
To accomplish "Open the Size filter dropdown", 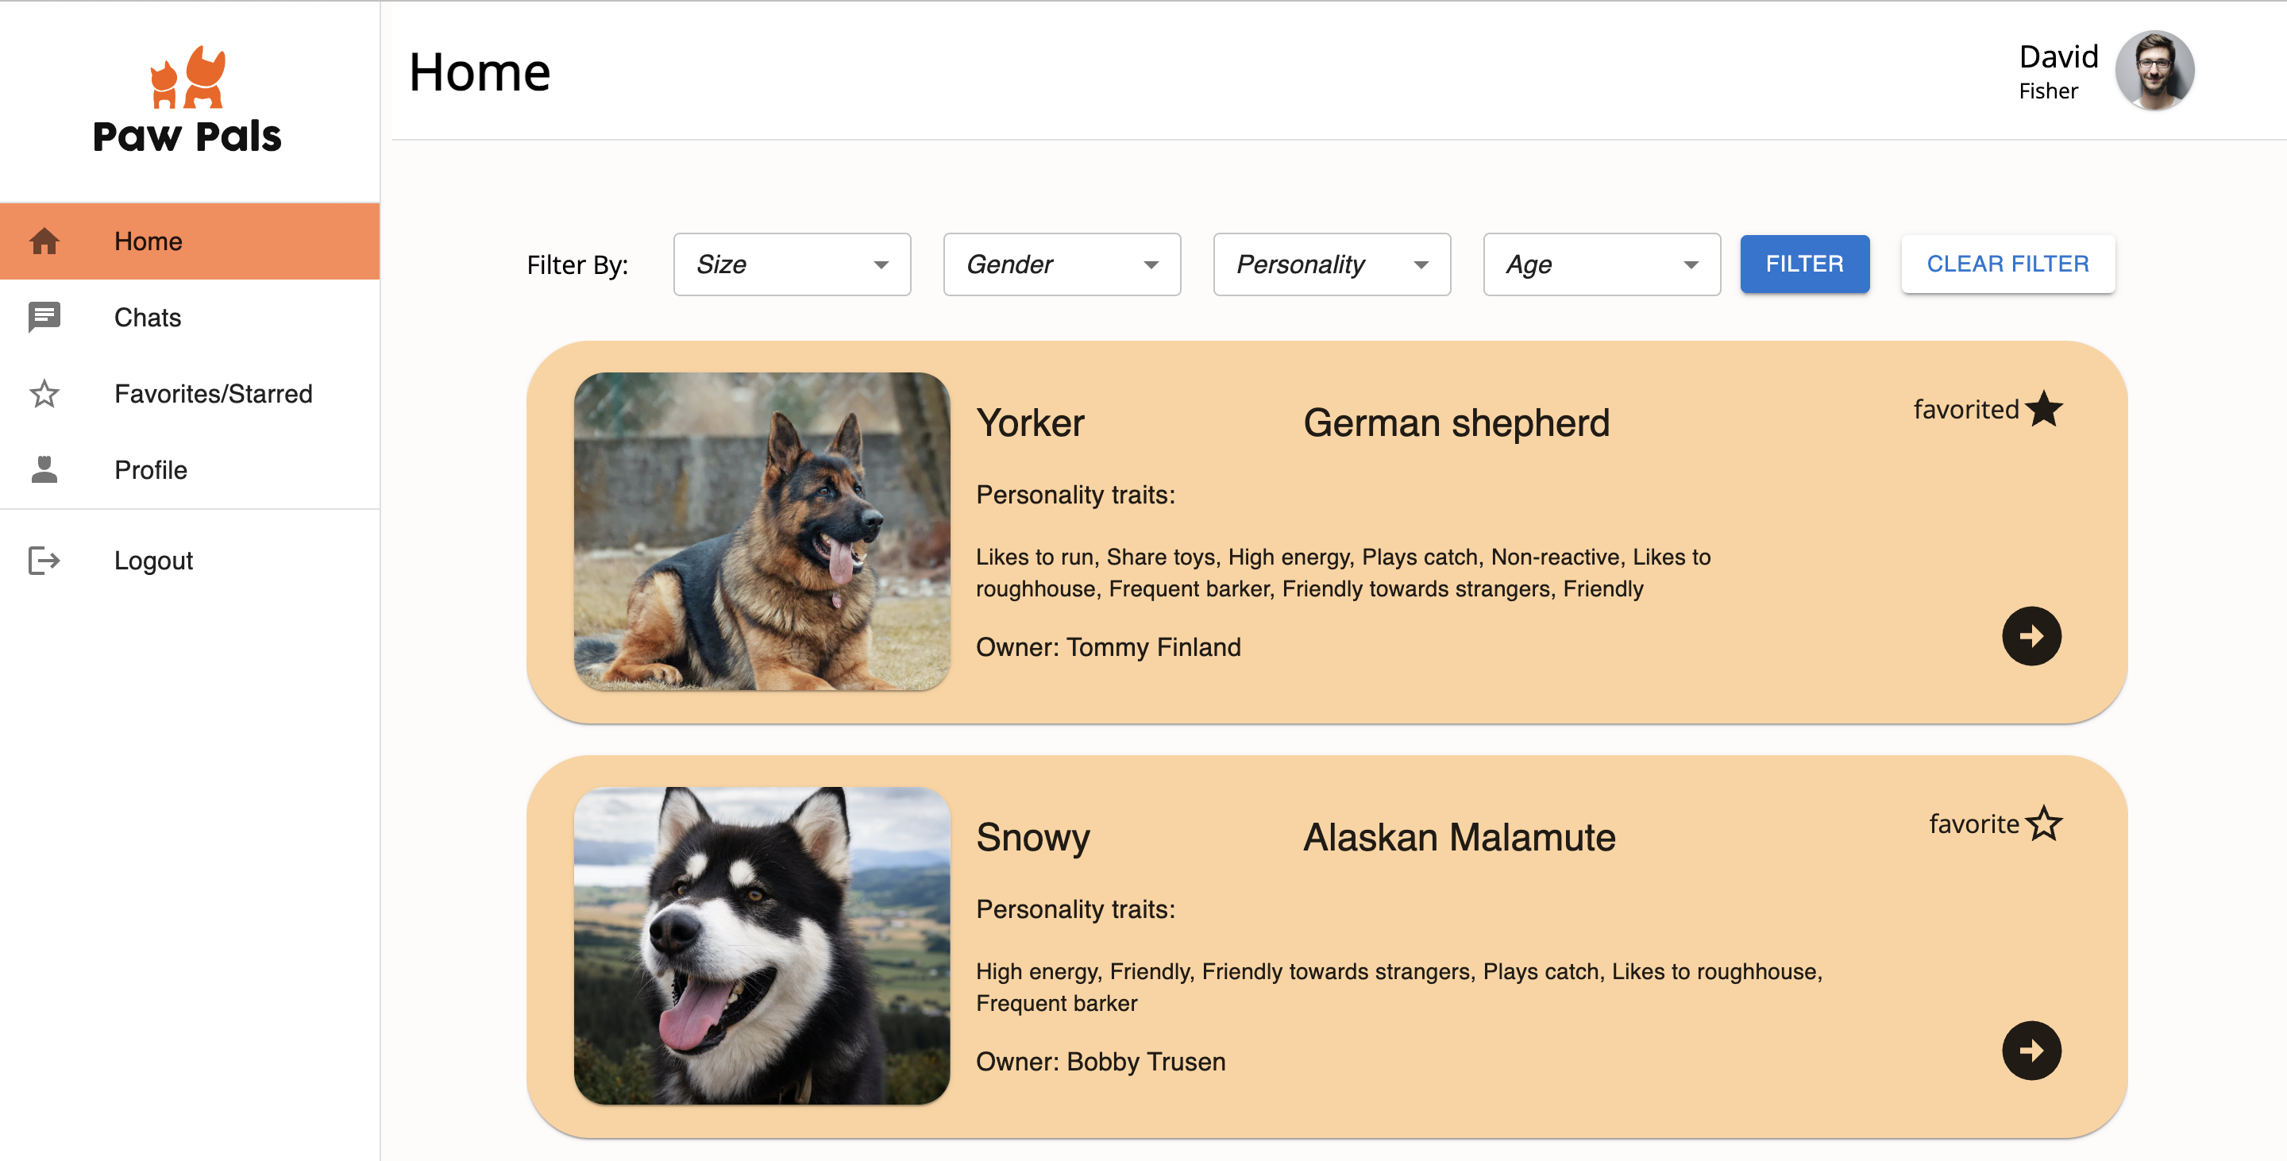I will (792, 264).
